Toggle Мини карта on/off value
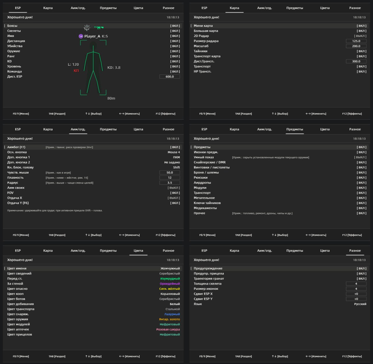This screenshot has width=373, height=364. tap(362, 26)
